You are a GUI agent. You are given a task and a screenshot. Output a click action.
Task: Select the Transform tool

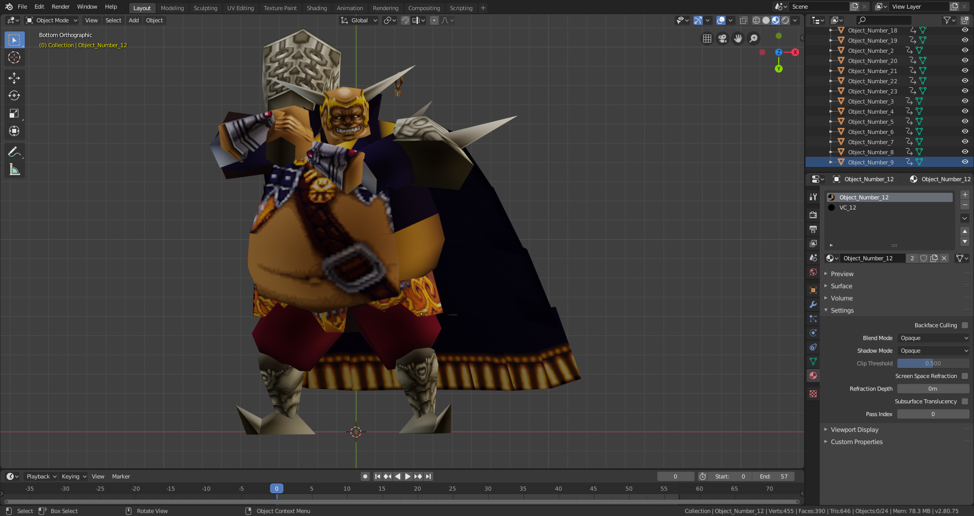click(14, 131)
